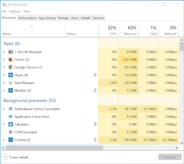
Task: Click the Cortana icon
Action: 11,140
